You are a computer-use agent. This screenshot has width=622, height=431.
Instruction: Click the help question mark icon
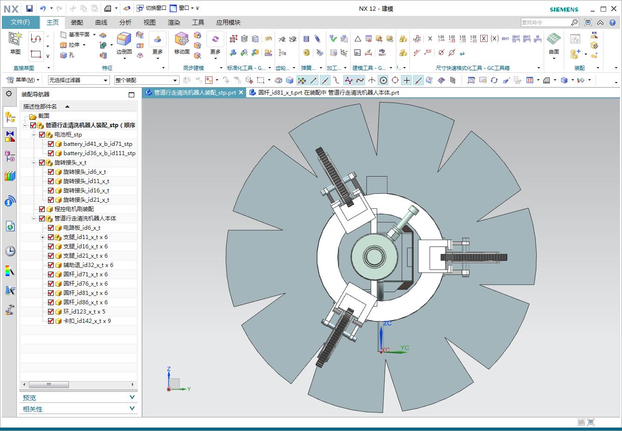613,22
